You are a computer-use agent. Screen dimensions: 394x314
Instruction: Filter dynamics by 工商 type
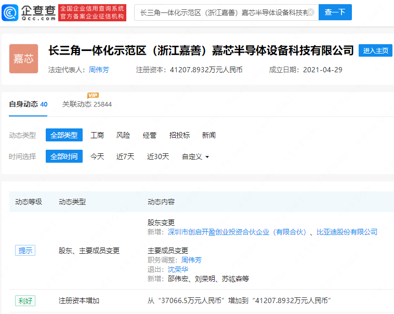tap(97, 135)
